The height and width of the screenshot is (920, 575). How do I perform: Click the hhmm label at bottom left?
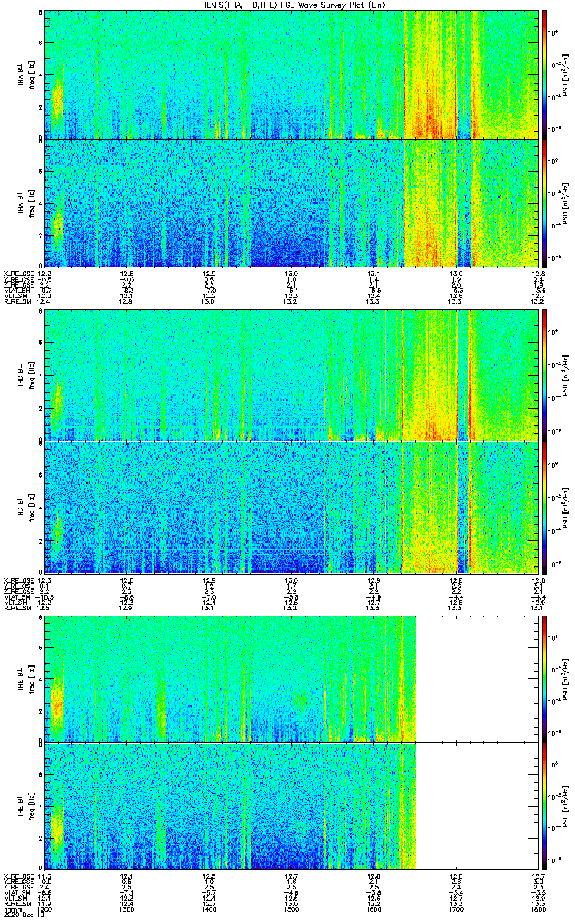12,909
